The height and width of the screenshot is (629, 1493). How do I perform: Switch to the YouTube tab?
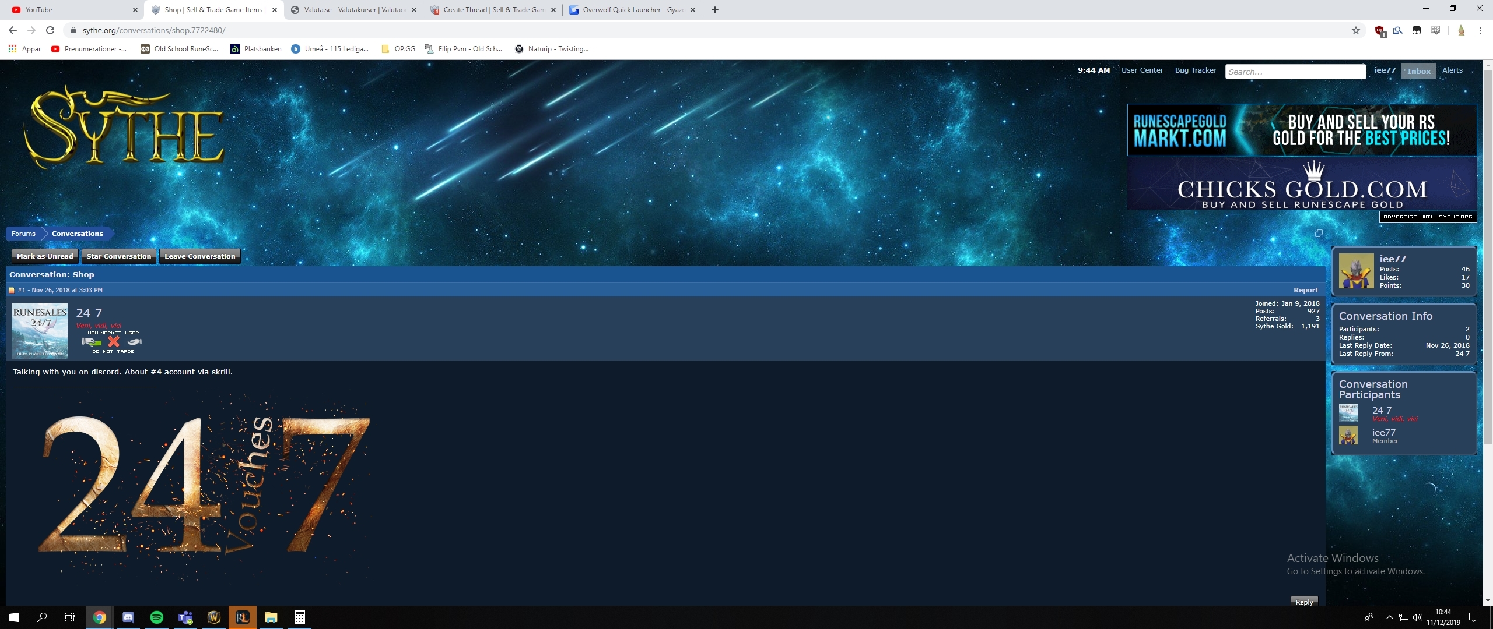(x=73, y=10)
